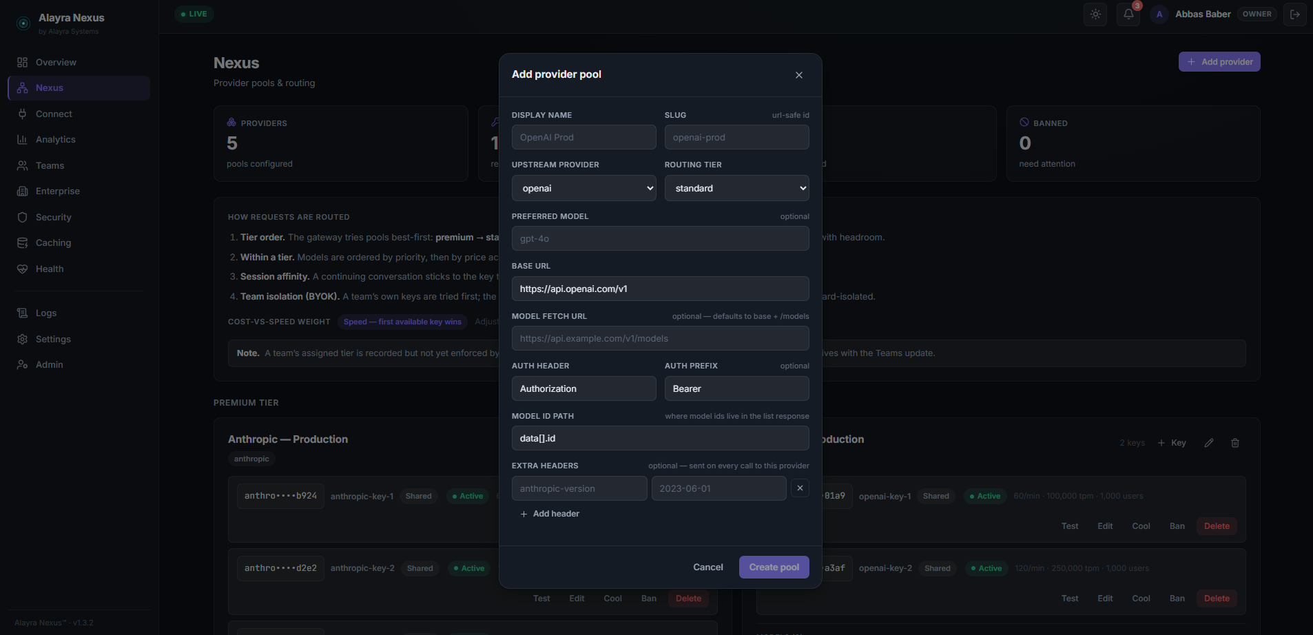Image resolution: width=1313 pixels, height=635 pixels.
Task: Click the Model ID Path field
Action: (661, 438)
